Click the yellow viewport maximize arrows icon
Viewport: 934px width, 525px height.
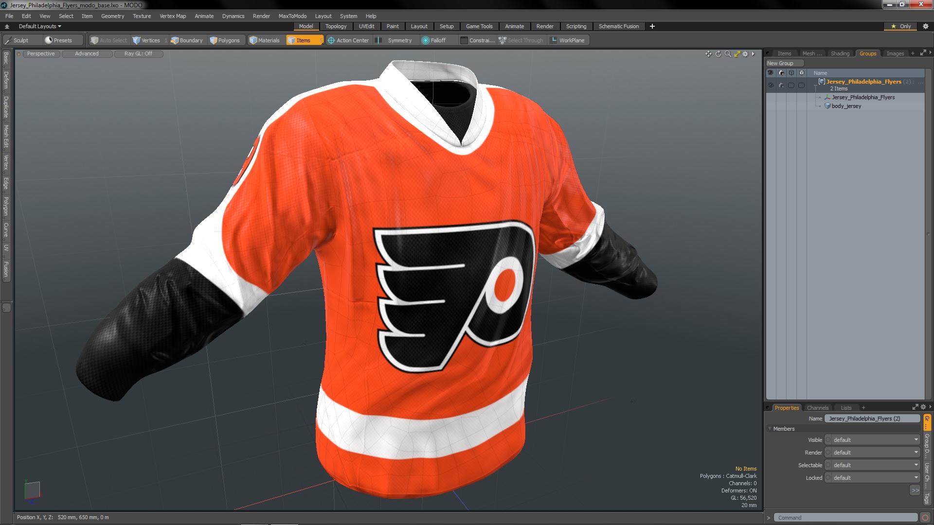(x=737, y=54)
